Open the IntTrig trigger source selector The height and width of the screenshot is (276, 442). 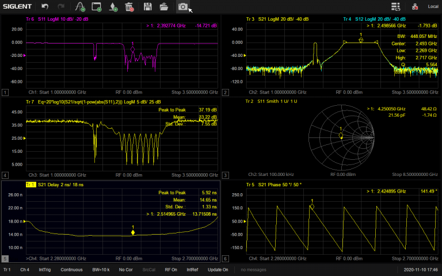tap(44, 270)
